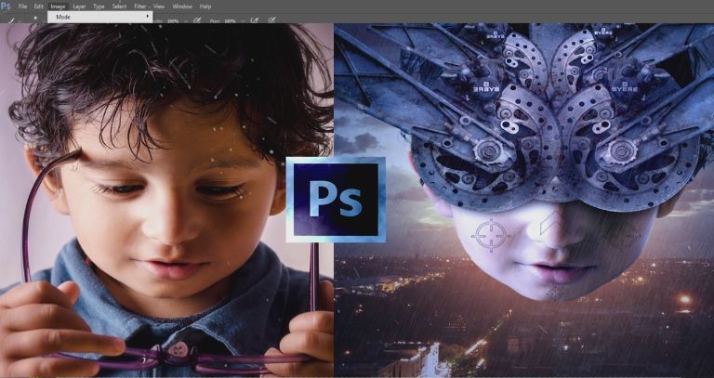Click the Brush tool preset icon
Image resolution: width=714 pixels, height=378 pixels.
(x=11, y=20)
